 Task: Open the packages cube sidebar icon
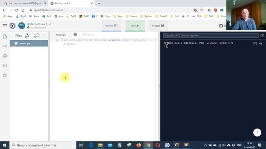tap(5, 56)
